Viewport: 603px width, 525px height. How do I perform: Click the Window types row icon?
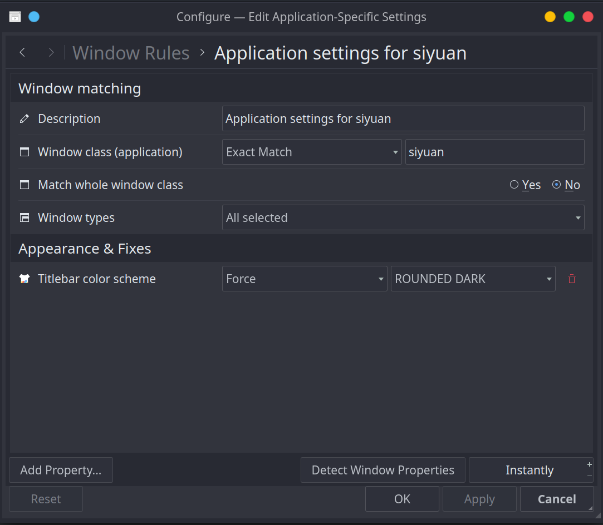(x=24, y=218)
